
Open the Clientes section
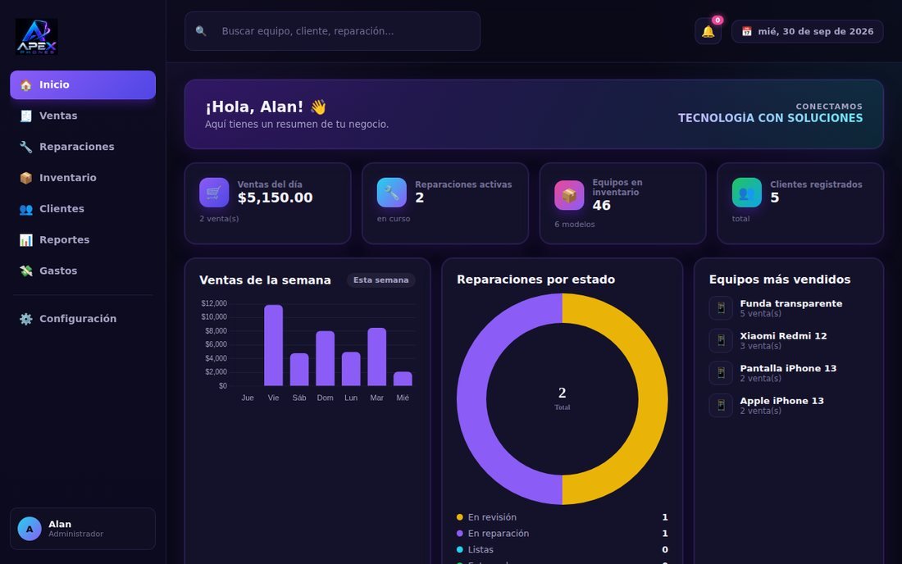point(83,209)
